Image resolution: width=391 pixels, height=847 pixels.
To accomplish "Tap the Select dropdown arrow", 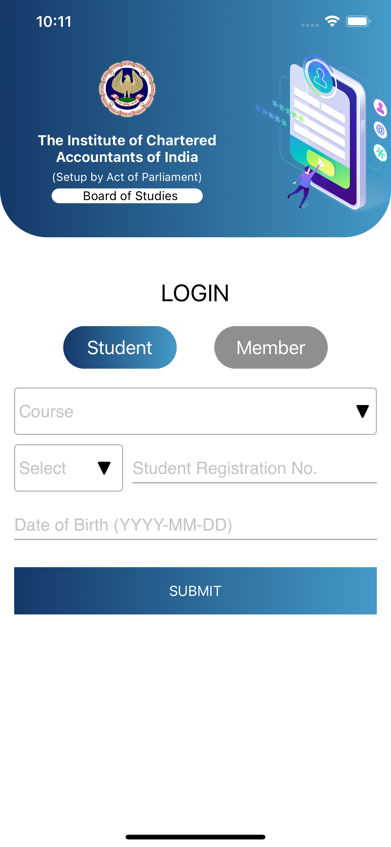I will [x=104, y=468].
